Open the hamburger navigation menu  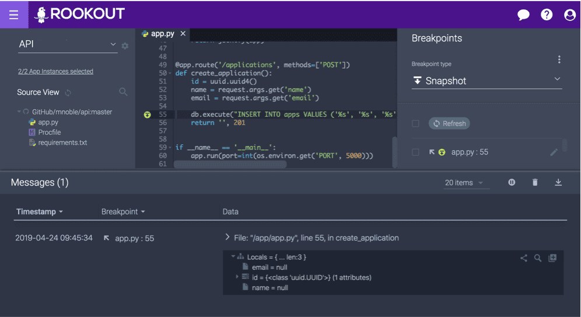coord(13,15)
